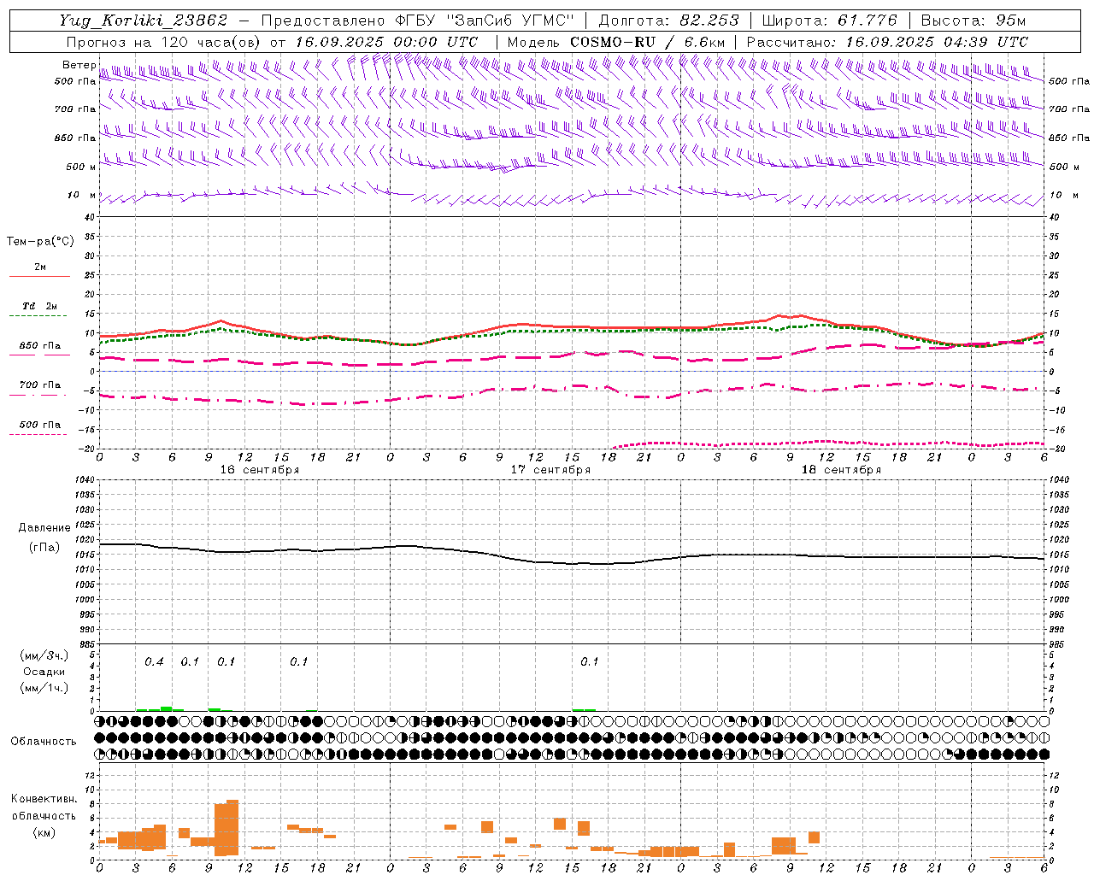Click the 0.4 precipitation amount value
Viewport: 1094px width, 875px height.
154,662
